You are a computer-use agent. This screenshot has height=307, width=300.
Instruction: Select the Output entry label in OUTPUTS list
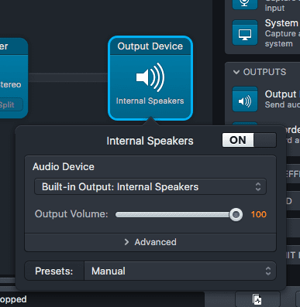click(281, 94)
